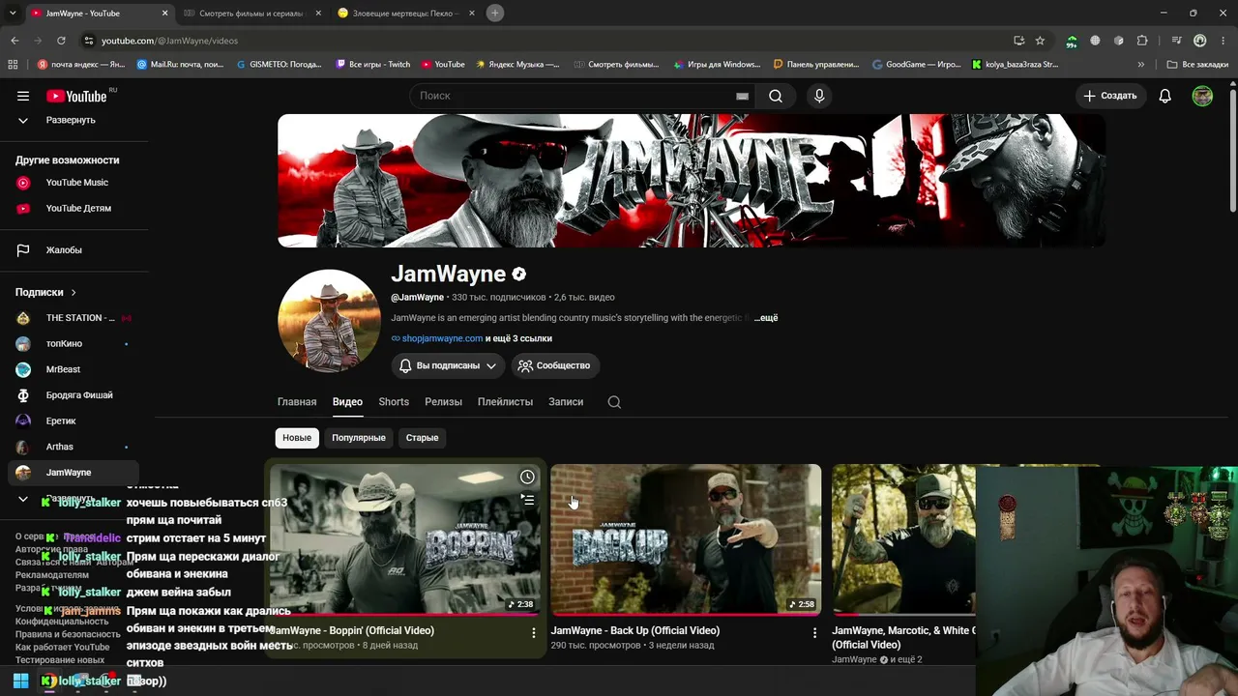The height and width of the screenshot is (696, 1238).
Task: Expand channel description with ...ещё
Action: tap(766, 318)
